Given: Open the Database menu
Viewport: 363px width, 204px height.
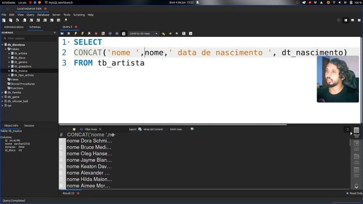Looking at the screenshot, I should (43, 15).
